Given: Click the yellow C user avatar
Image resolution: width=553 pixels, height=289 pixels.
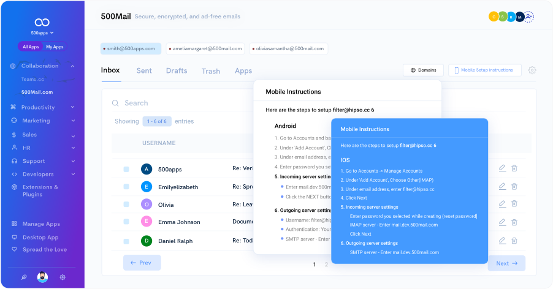Looking at the screenshot, I should (494, 17).
